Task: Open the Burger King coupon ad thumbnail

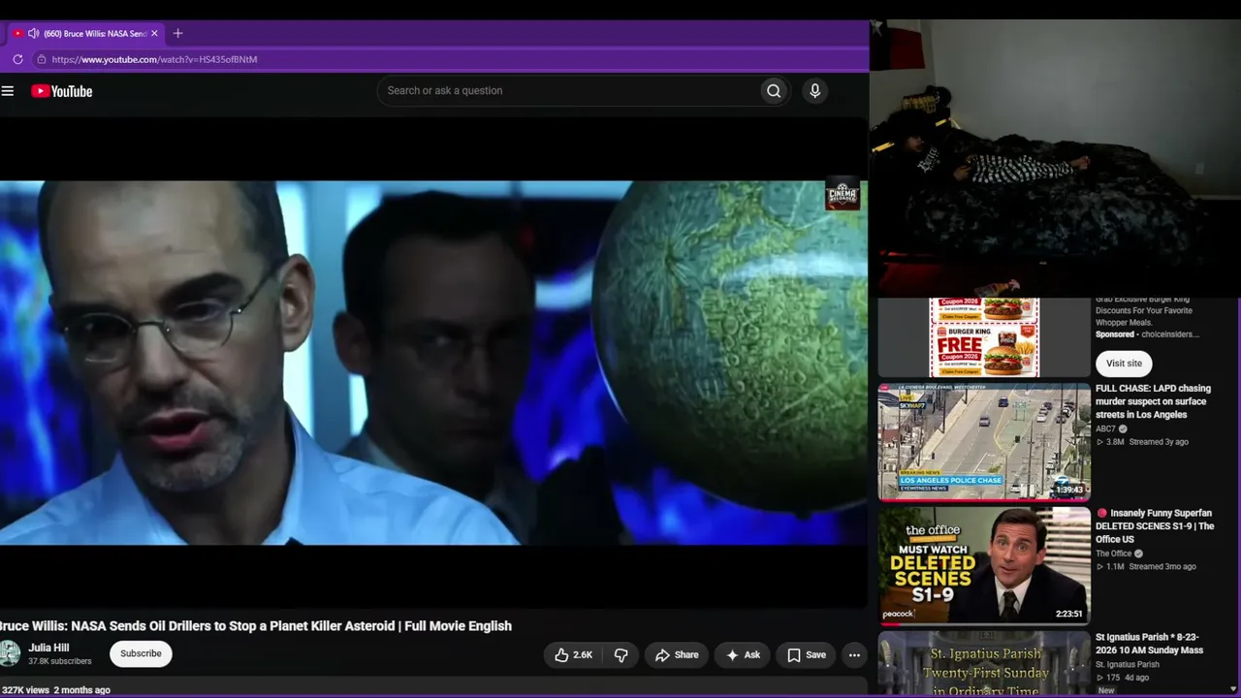Action: tap(984, 337)
